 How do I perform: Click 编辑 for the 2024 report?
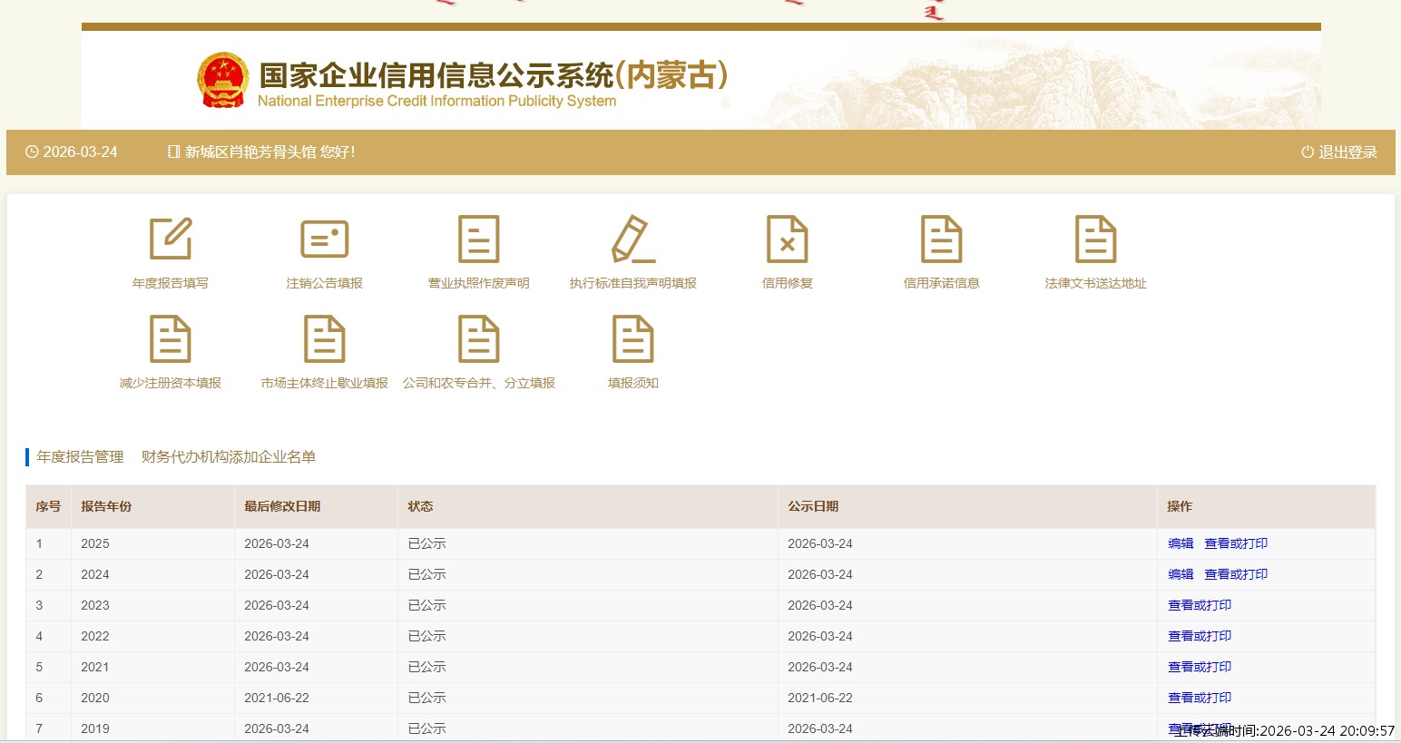click(x=1181, y=574)
